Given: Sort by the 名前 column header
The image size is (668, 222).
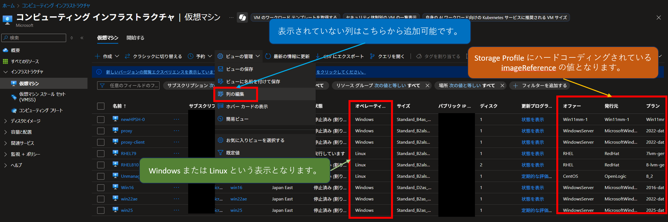Looking at the screenshot, I should pos(119,106).
